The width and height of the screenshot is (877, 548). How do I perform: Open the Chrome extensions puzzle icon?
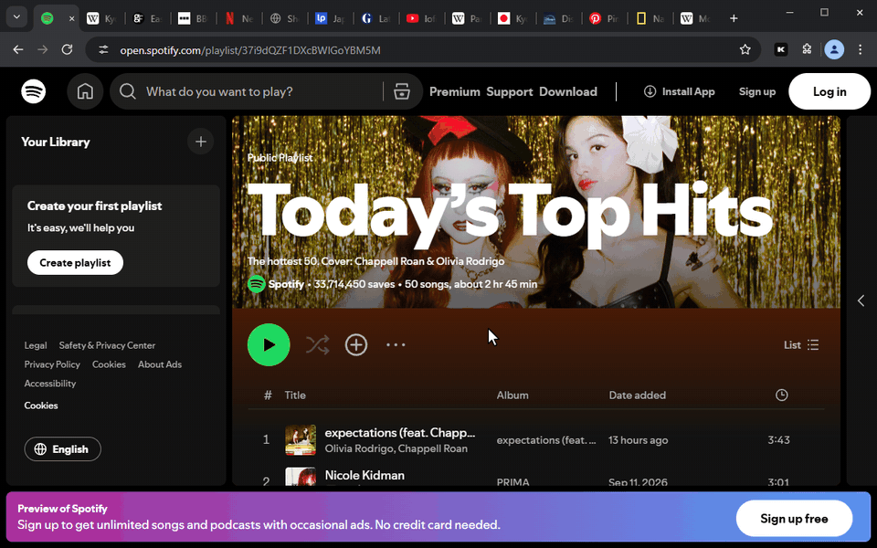807,49
